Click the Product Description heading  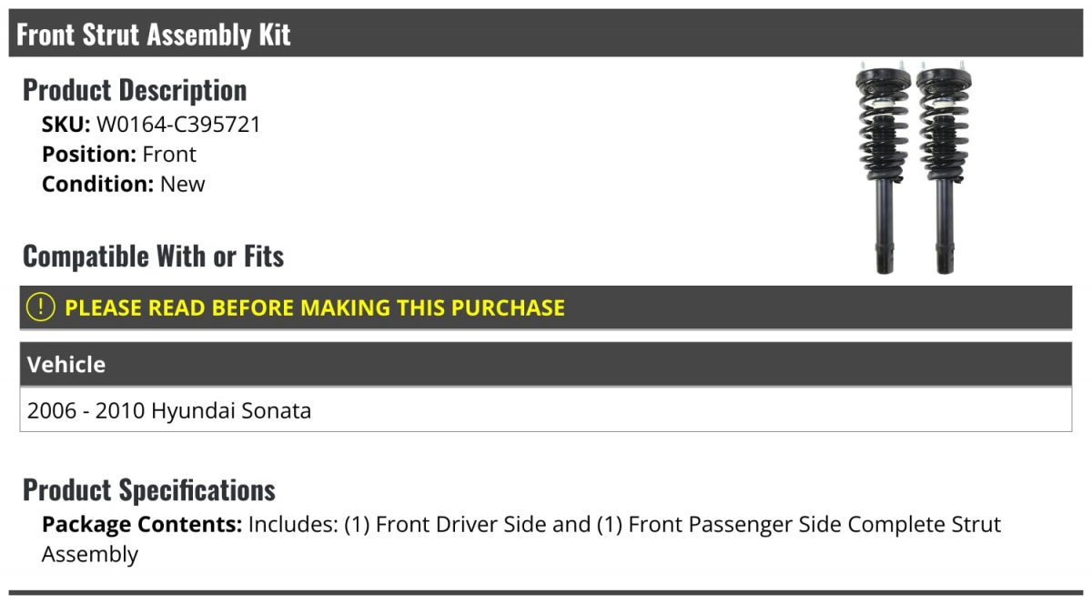tap(135, 90)
